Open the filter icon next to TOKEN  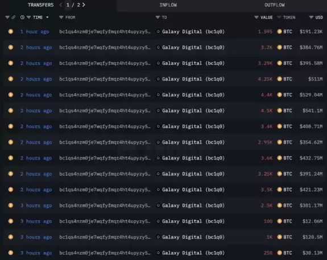pos(279,17)
